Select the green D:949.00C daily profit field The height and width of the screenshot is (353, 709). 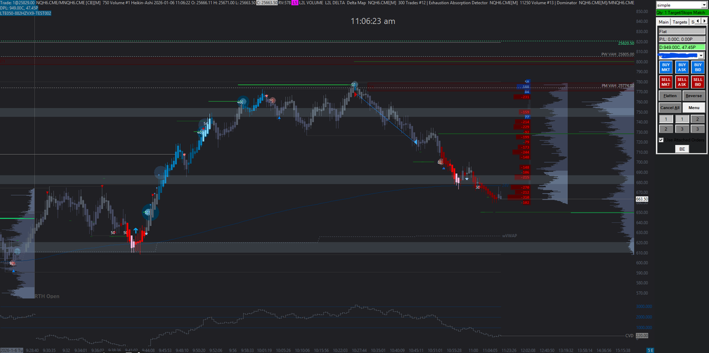coord(682,47)
